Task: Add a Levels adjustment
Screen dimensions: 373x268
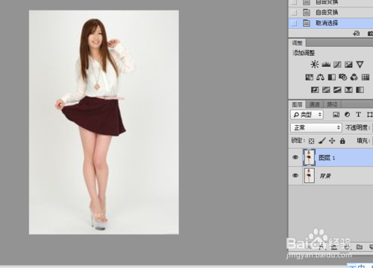Action: (326, 65)
